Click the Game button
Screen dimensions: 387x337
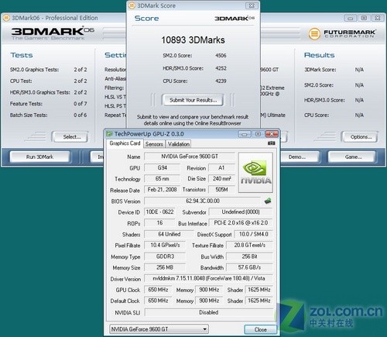[352, 156]
